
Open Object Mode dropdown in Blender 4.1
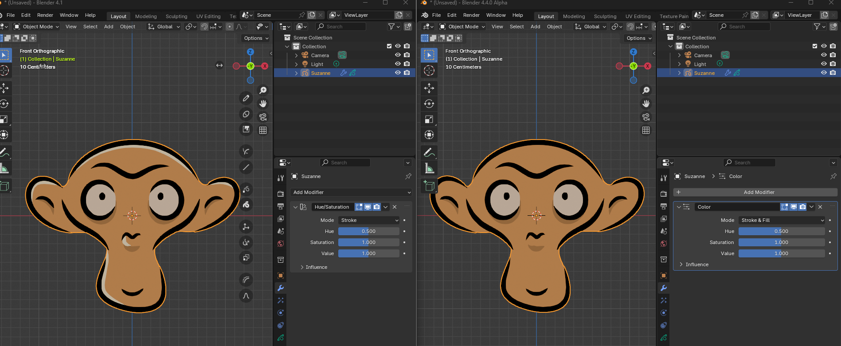(36, 27)
